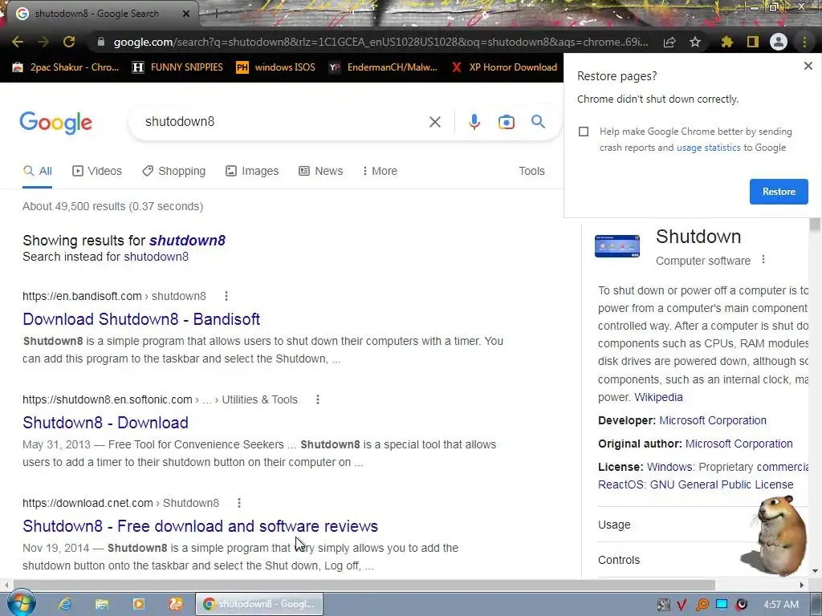The width and height of the screenshot is (822, 616).
Task: Open Microsoft Corporation link beside Original author
Action: tap(739, 444)
